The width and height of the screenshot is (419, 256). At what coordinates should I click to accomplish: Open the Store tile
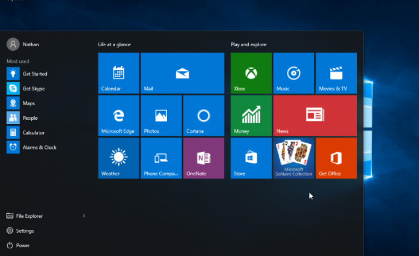click(x=251, y=158)
